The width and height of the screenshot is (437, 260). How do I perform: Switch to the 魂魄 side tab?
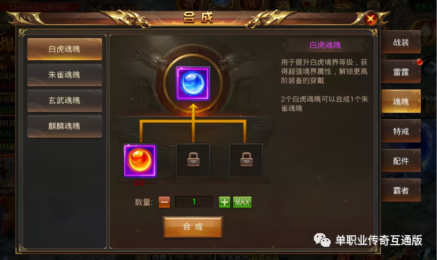point(401,102)
